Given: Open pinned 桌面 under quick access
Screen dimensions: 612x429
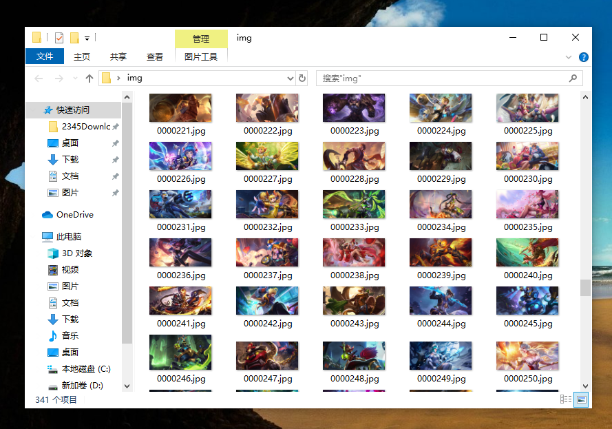Looking at the screenshot, I should 70,143.
